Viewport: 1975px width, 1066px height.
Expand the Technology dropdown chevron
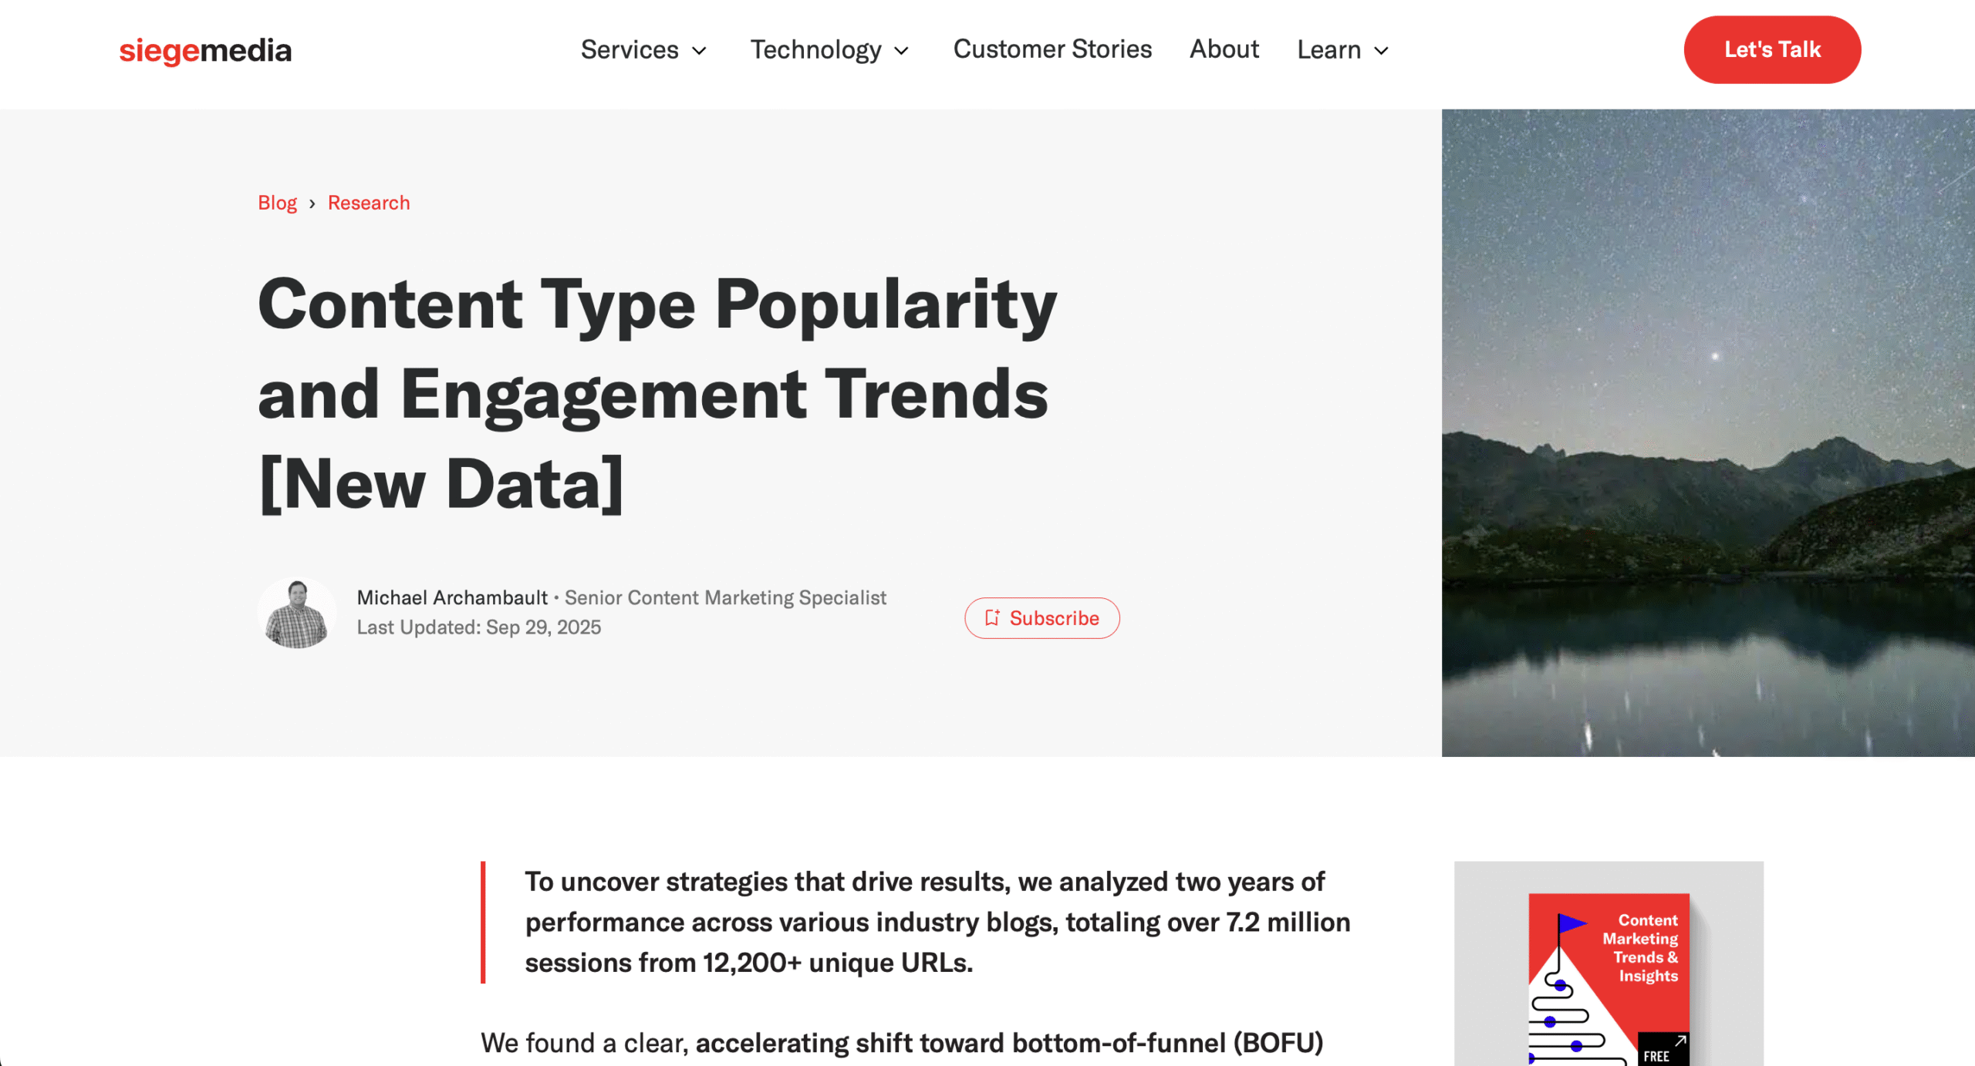coord(901,51)
